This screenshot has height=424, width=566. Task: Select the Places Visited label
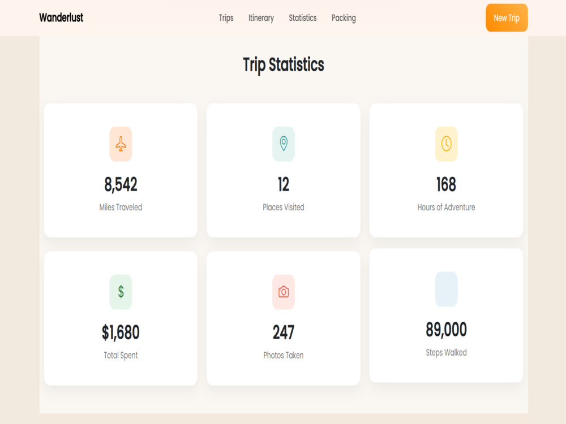[284, 207]
